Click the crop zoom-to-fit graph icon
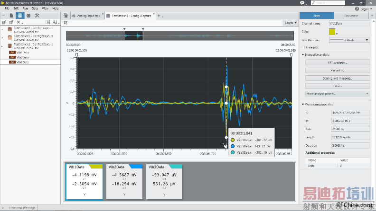 click(x=66, y=23)
